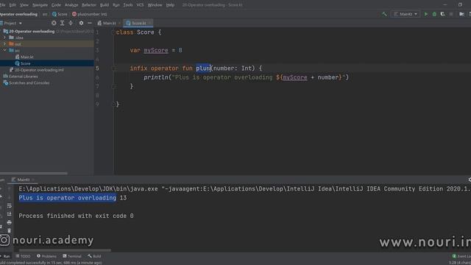The width and height of the screenshot is (471, 265).
Task: Open the Terminal tool window button
Action: point(72,256)
